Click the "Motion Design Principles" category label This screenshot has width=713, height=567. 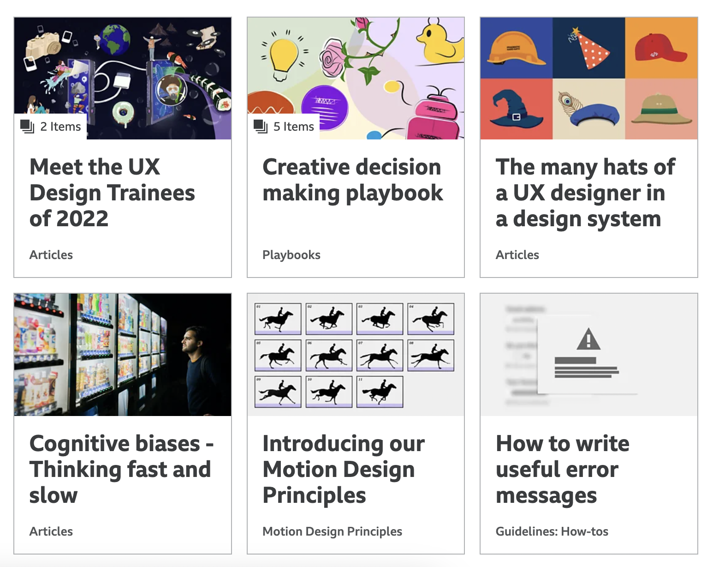pos(332,531)
